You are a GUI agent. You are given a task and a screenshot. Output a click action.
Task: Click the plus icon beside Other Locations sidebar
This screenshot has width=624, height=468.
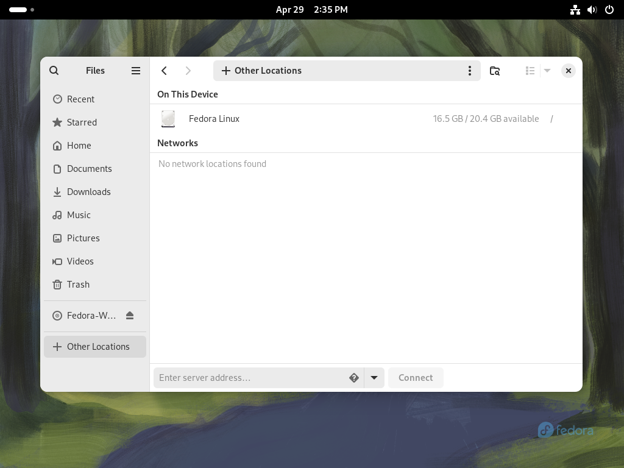click(x=57, y=347)
